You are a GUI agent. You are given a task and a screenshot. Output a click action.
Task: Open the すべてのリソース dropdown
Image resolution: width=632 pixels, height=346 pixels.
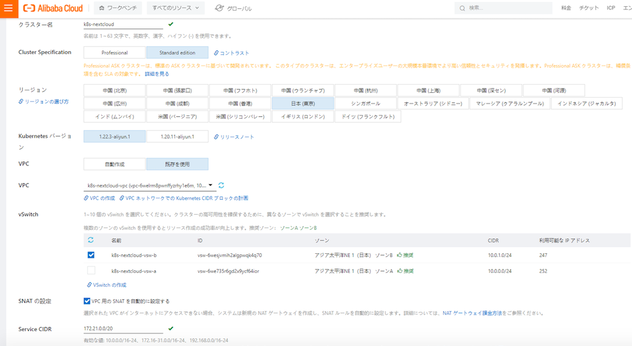[176, 8]
